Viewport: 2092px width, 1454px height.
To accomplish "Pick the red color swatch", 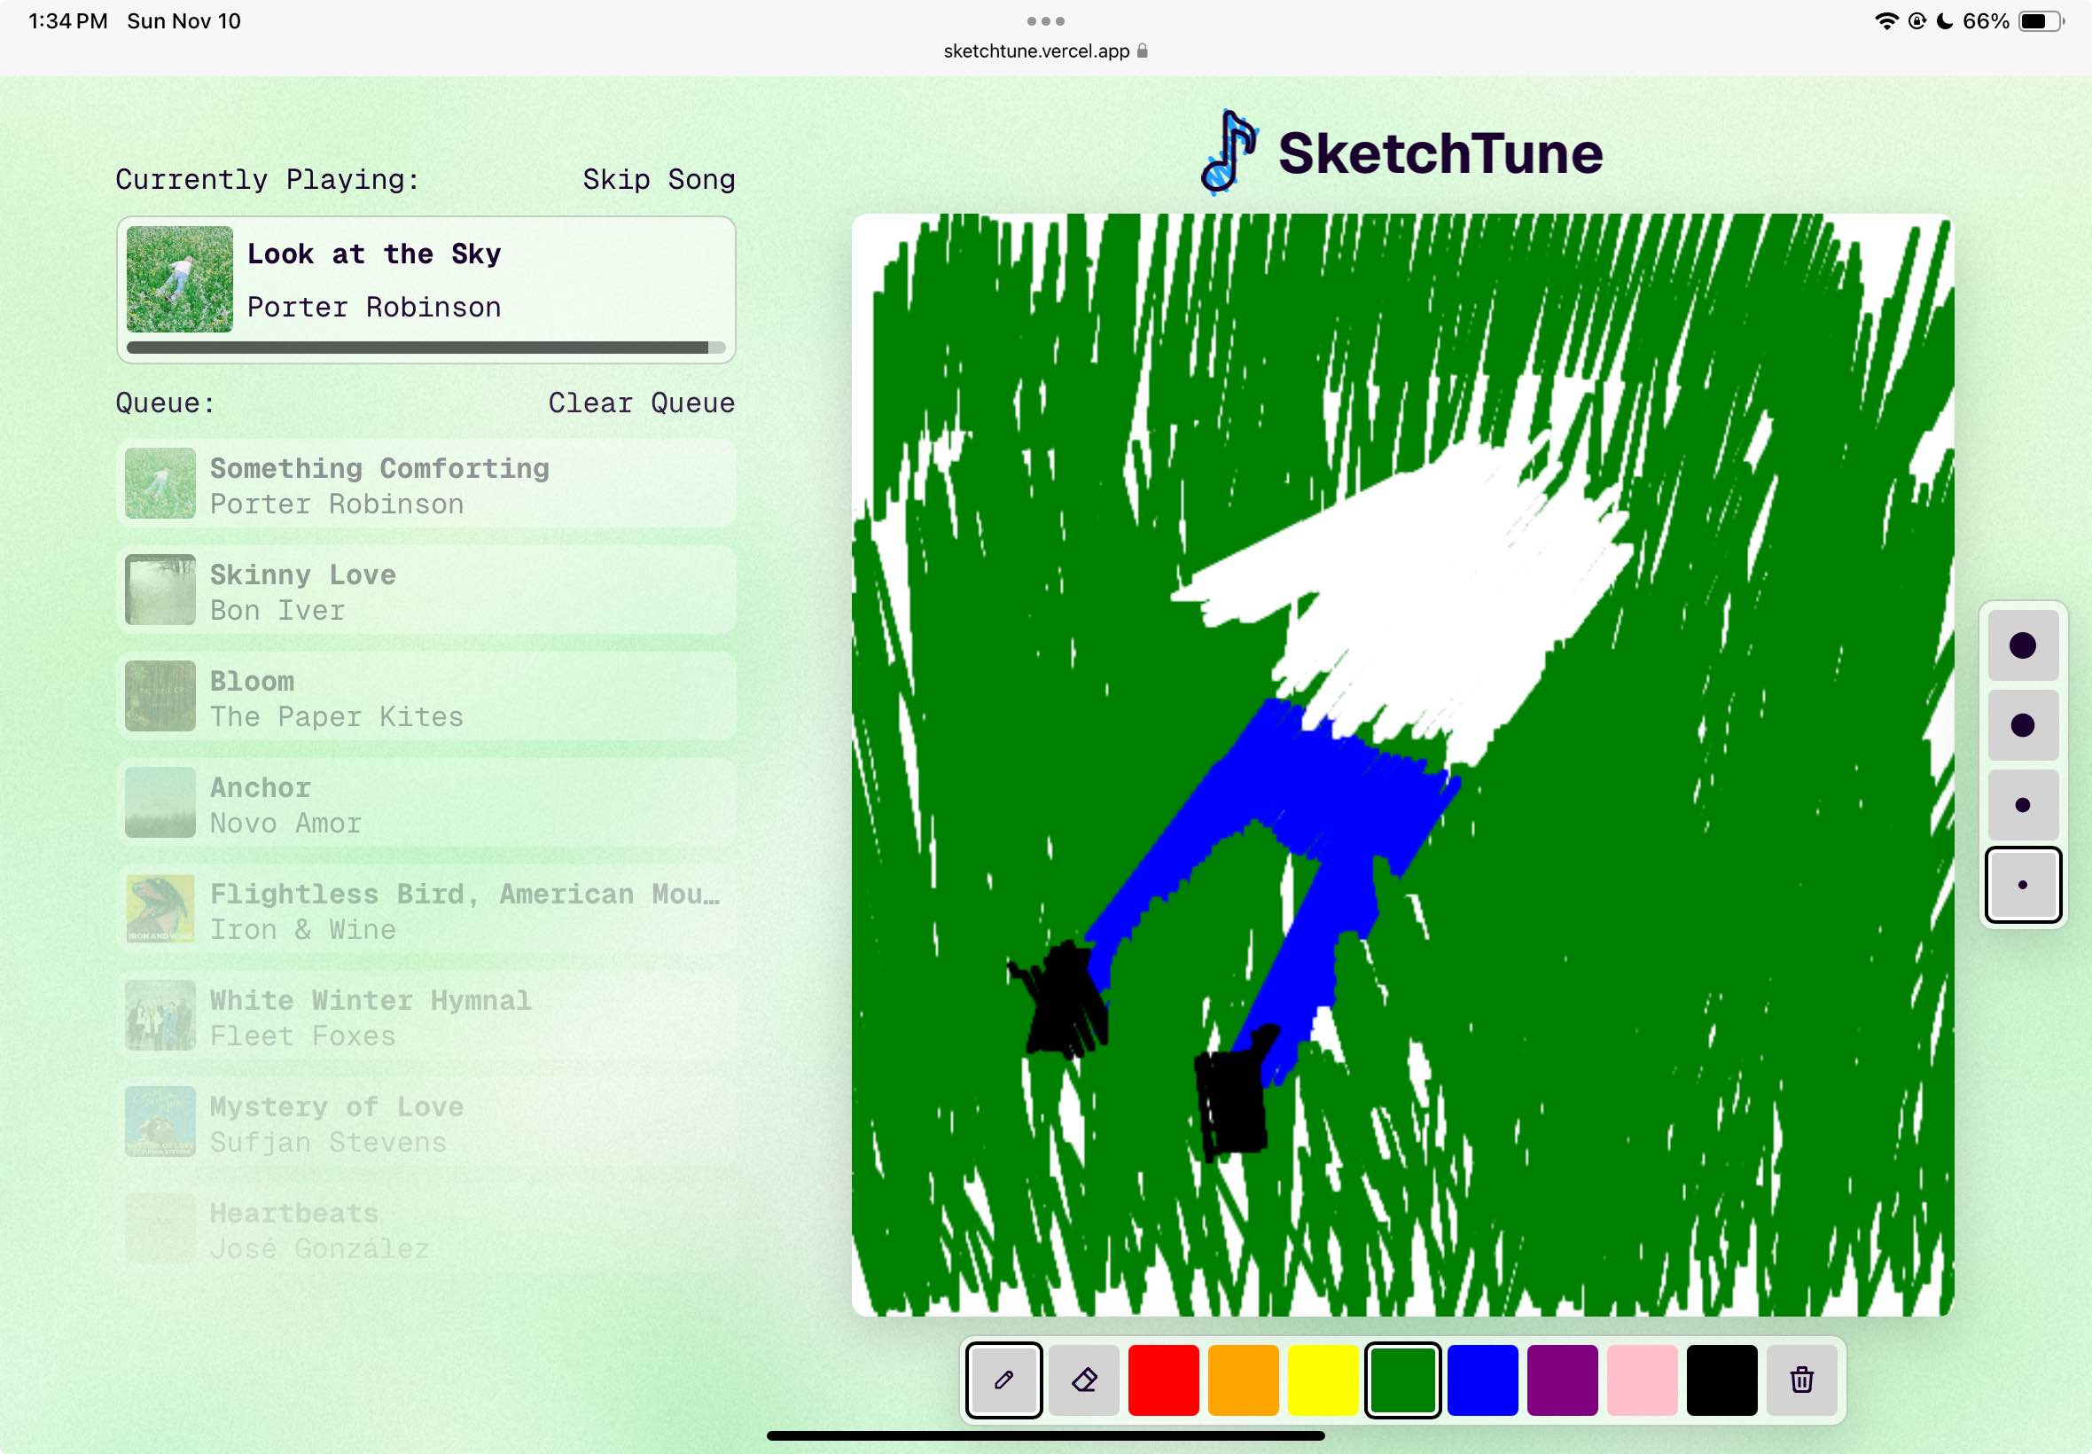I will point(1163,1380).
